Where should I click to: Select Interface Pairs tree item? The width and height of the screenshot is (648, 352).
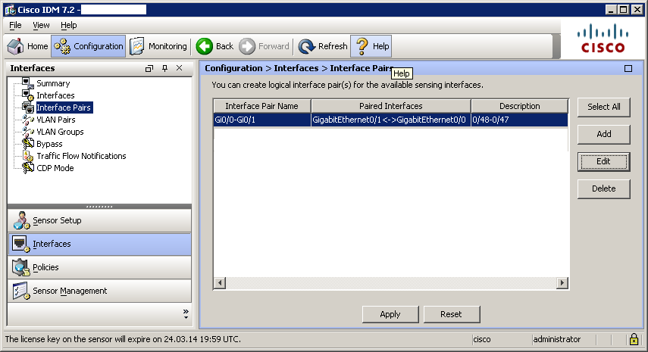(64, 107)
